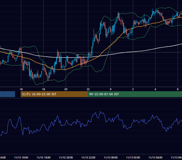Click the blue session bar beside the ロンドン bar

pyautogui.click(x=7, y=94)
